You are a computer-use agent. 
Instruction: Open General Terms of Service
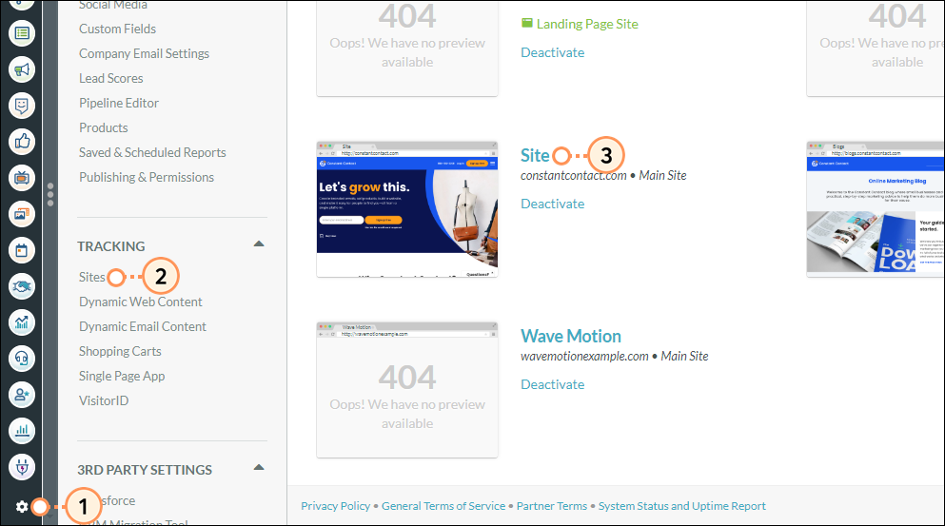(443, 506)
